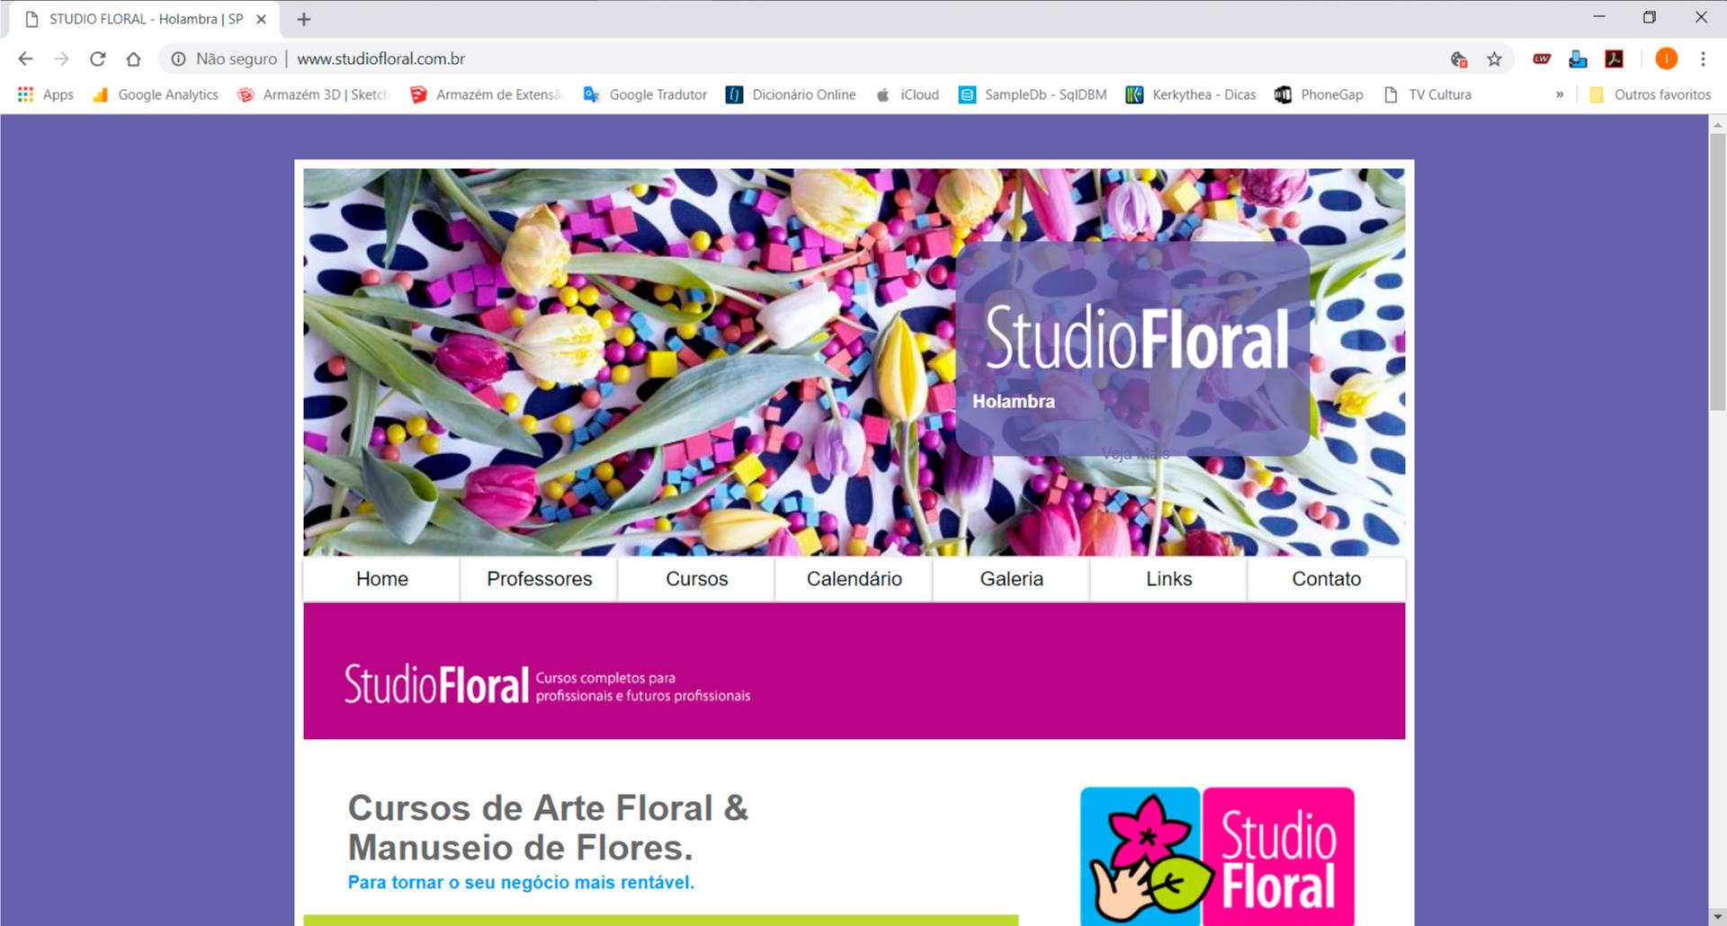Navigate to the Cursos page
Screen dimensions: 1727x926
click(696, 579)
